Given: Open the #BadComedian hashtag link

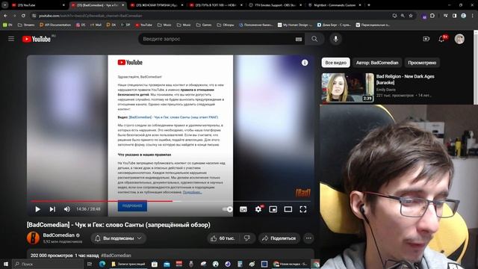Looking at the screenshot, I should 116,256.
